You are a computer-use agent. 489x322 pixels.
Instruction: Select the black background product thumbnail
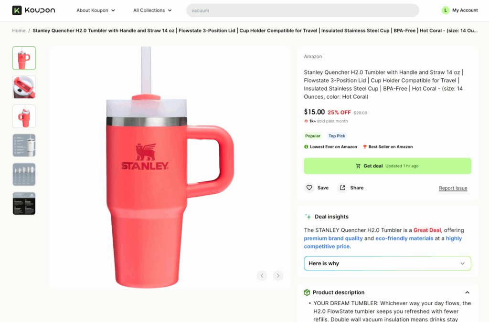pos(24,204)
